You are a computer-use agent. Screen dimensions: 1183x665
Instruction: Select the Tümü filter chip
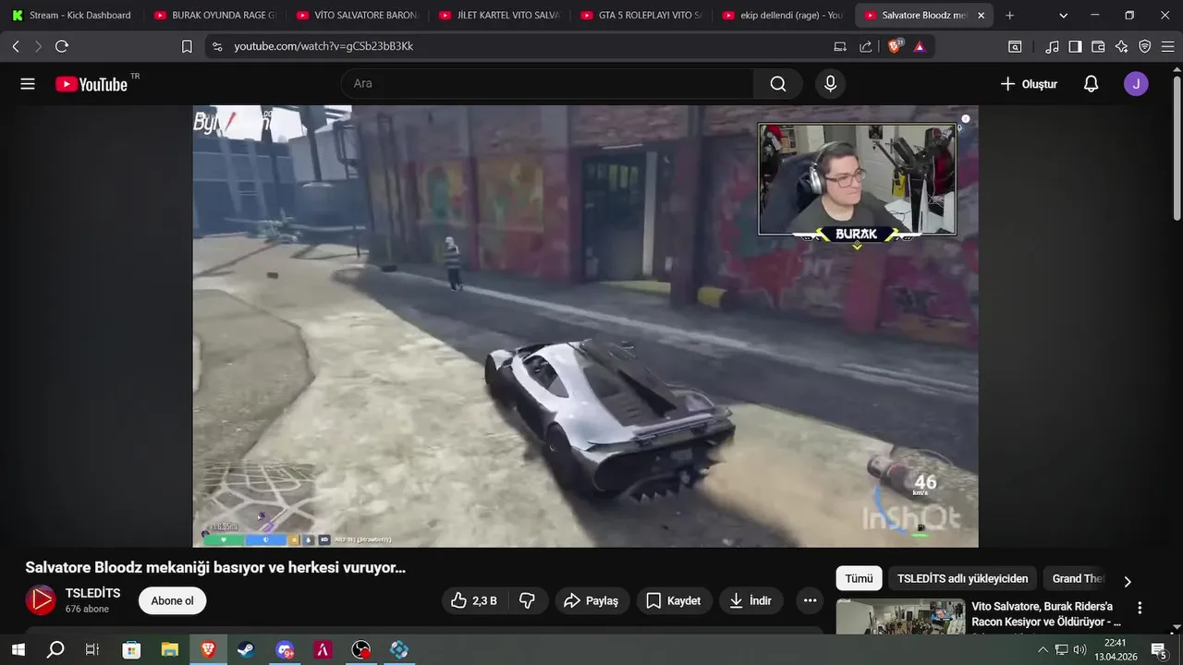(859, 579)
